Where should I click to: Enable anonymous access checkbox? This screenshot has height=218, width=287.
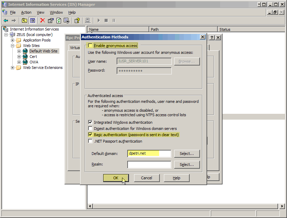coord(90,46)
